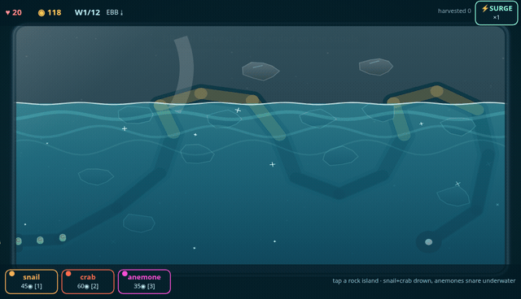Screen dimensions: 521x299
Task: Tap the right dry rock island above water
Action: (376, 67)
